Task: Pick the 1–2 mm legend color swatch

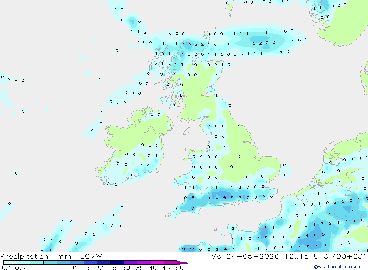Action: (x=36, y=263)
